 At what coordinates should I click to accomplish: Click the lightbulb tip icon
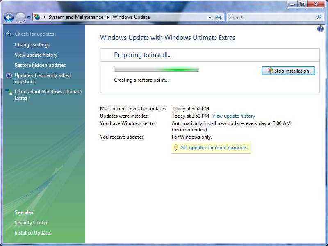tap(176, 148)
